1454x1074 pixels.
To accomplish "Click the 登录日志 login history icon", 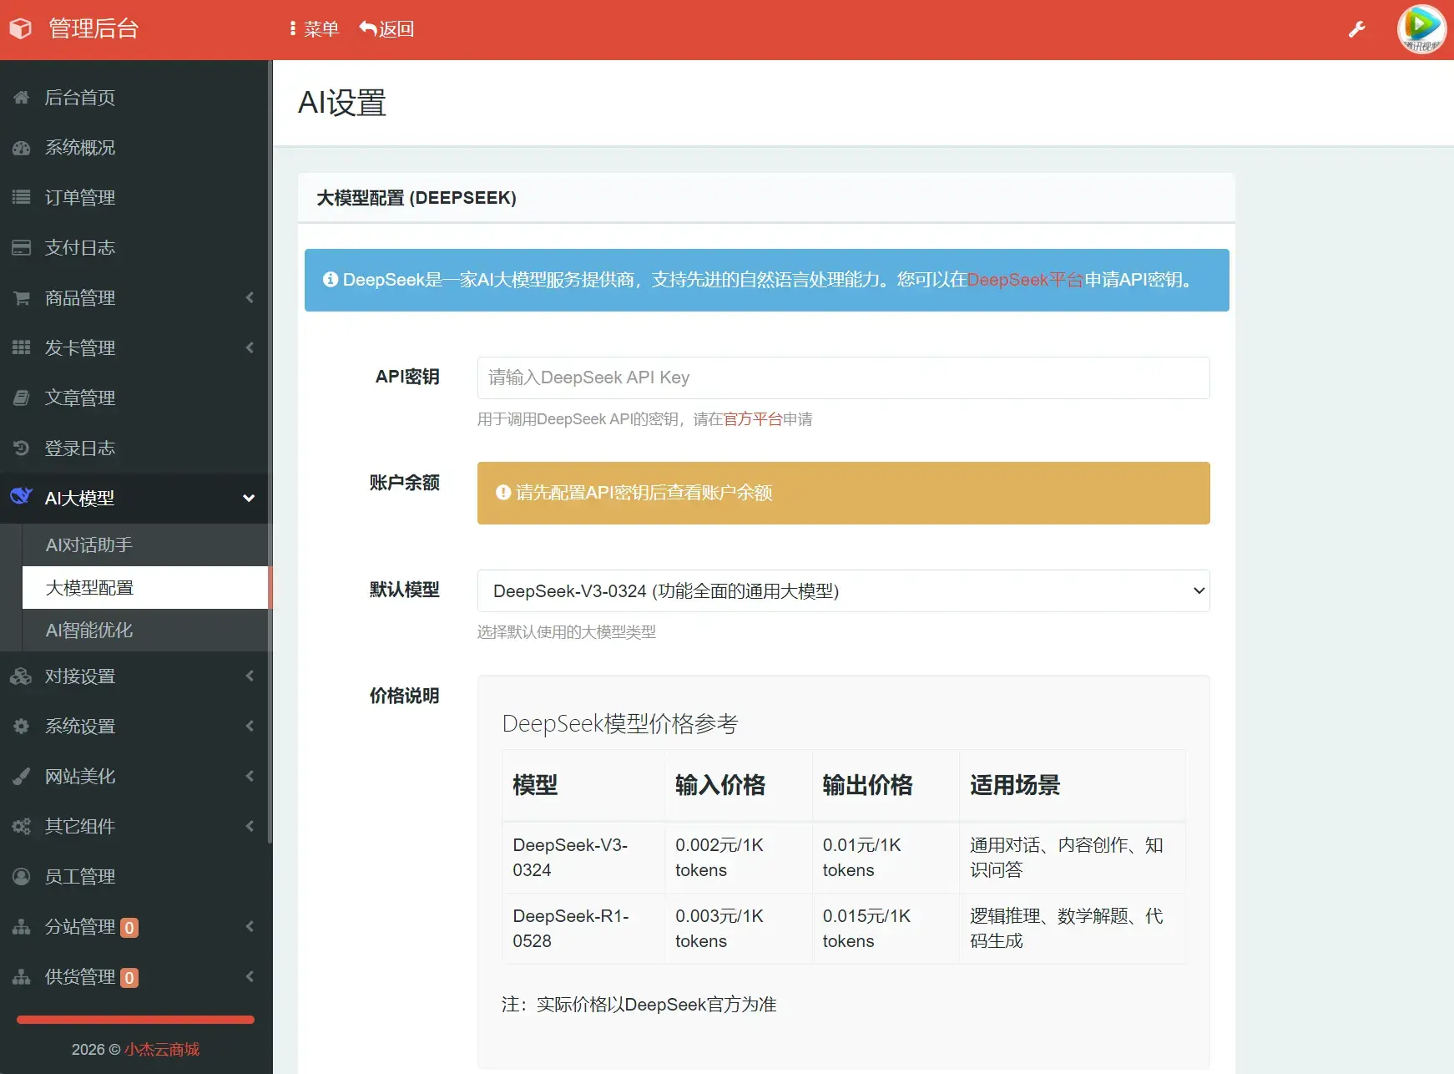I will click(21, 448).
